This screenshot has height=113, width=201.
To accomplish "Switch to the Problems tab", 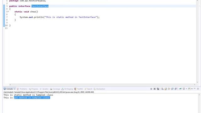I will coord(22,89).
